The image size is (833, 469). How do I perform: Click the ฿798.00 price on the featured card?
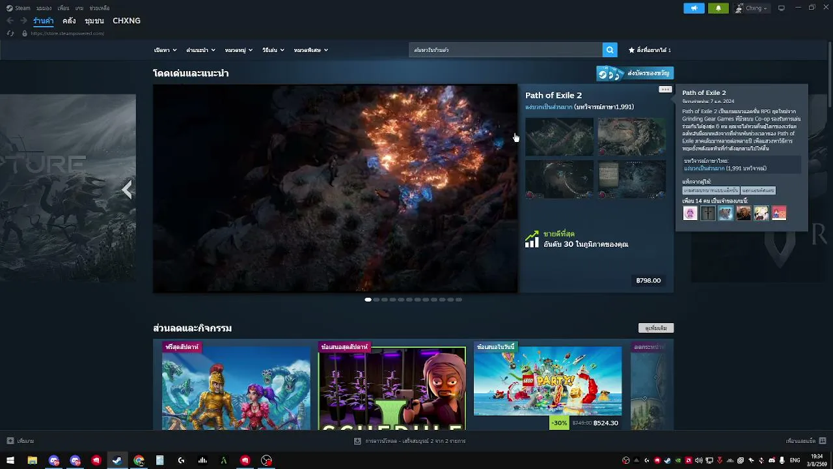pyautogui.click(x=648, y=281)
